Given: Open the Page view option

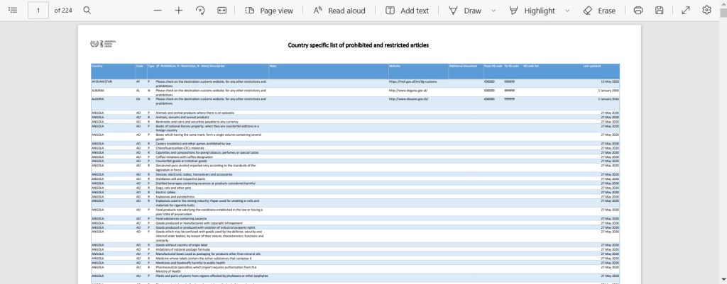Looking at the screenshot, I should 269,10.
